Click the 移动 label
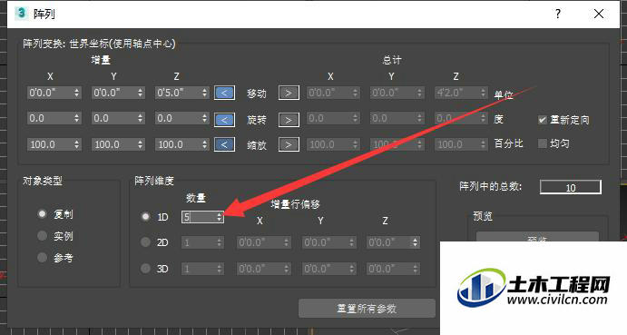 tap(257, 94)
